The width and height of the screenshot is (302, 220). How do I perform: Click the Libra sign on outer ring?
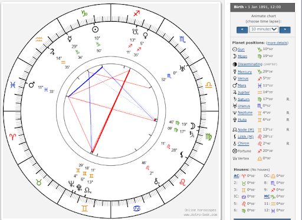(209, 85)
